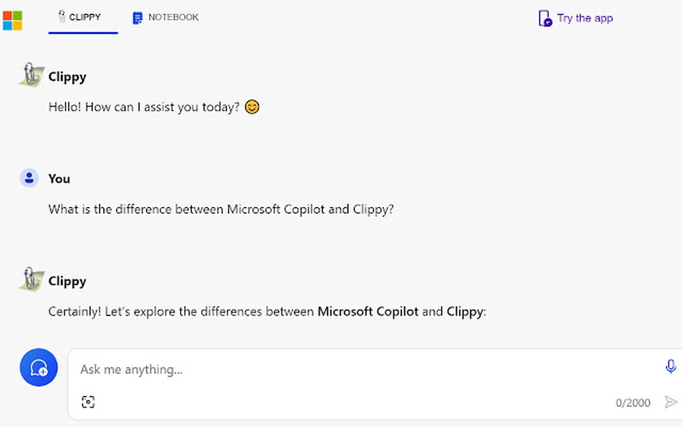The image size is (682, 427).
Task: Send the message using the paper plane icon
Action: (x=671, y=402)
